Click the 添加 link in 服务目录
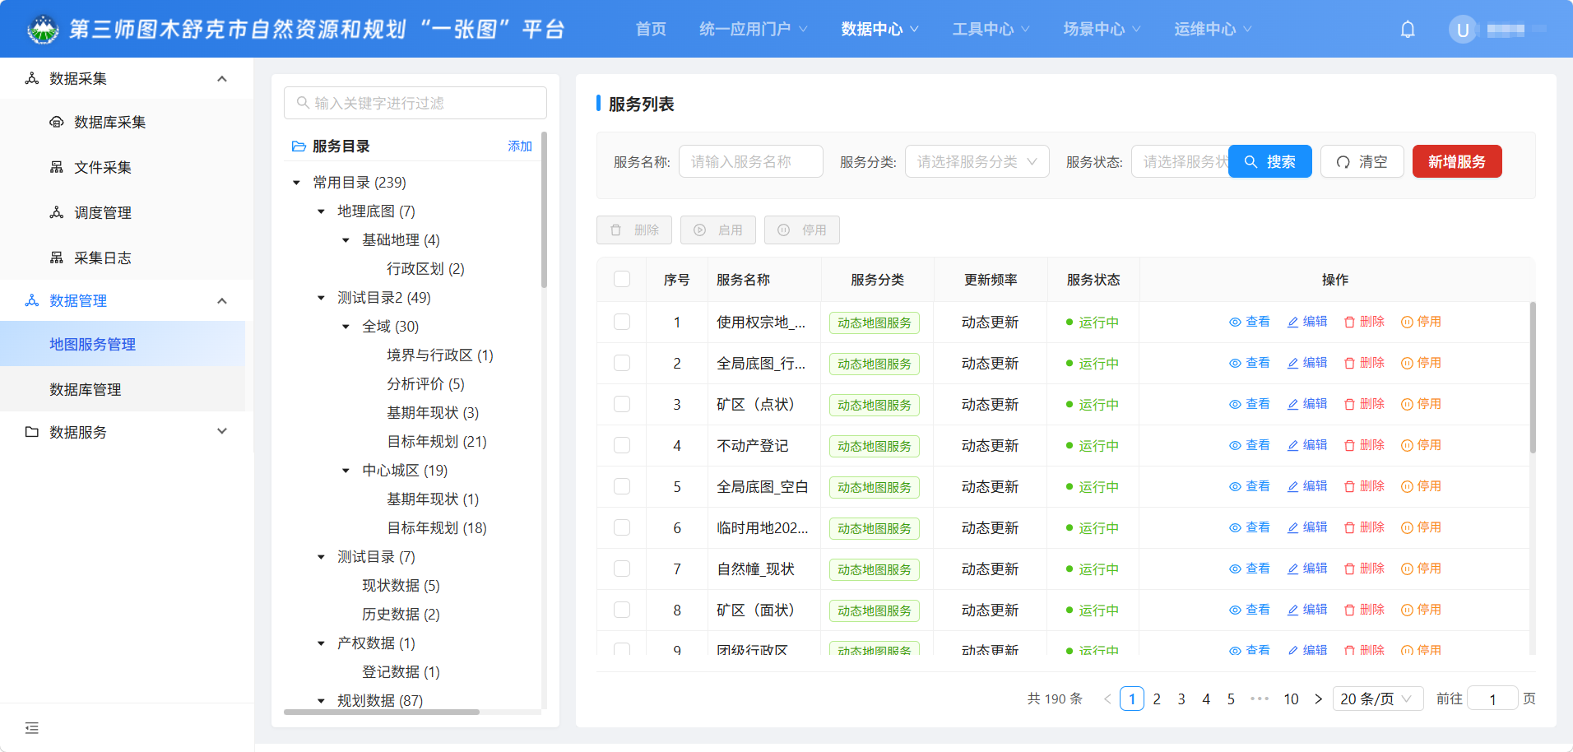 [520, 146]
